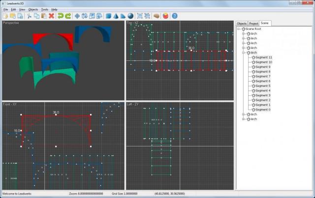Select the blue sphere primitive tool
The height and width of the screenshot is (198, 315).
coord(130,16)
